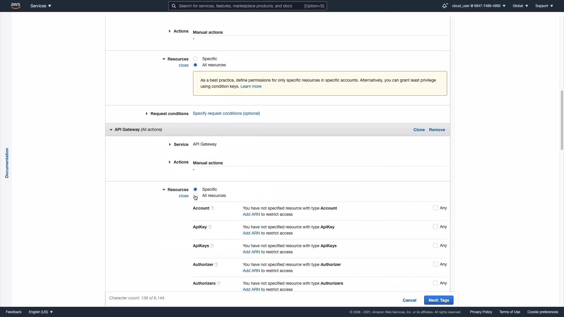
Task: Open the Support menu
Action: tap(544, 6)
